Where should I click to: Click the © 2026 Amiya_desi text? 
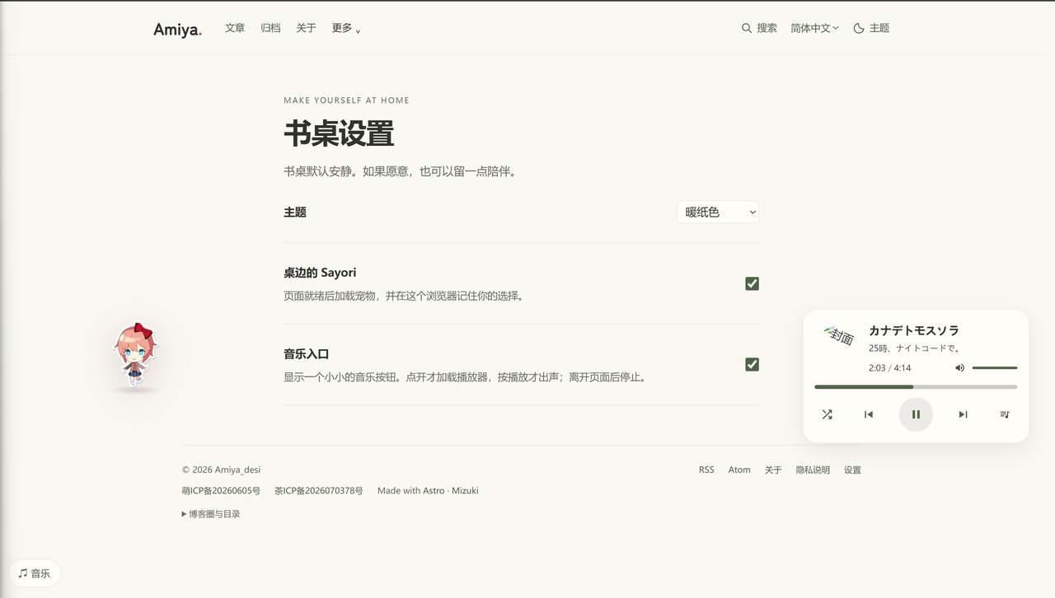coord(221,470)
